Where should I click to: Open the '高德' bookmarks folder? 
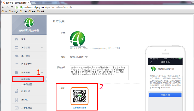coord(32,11)
